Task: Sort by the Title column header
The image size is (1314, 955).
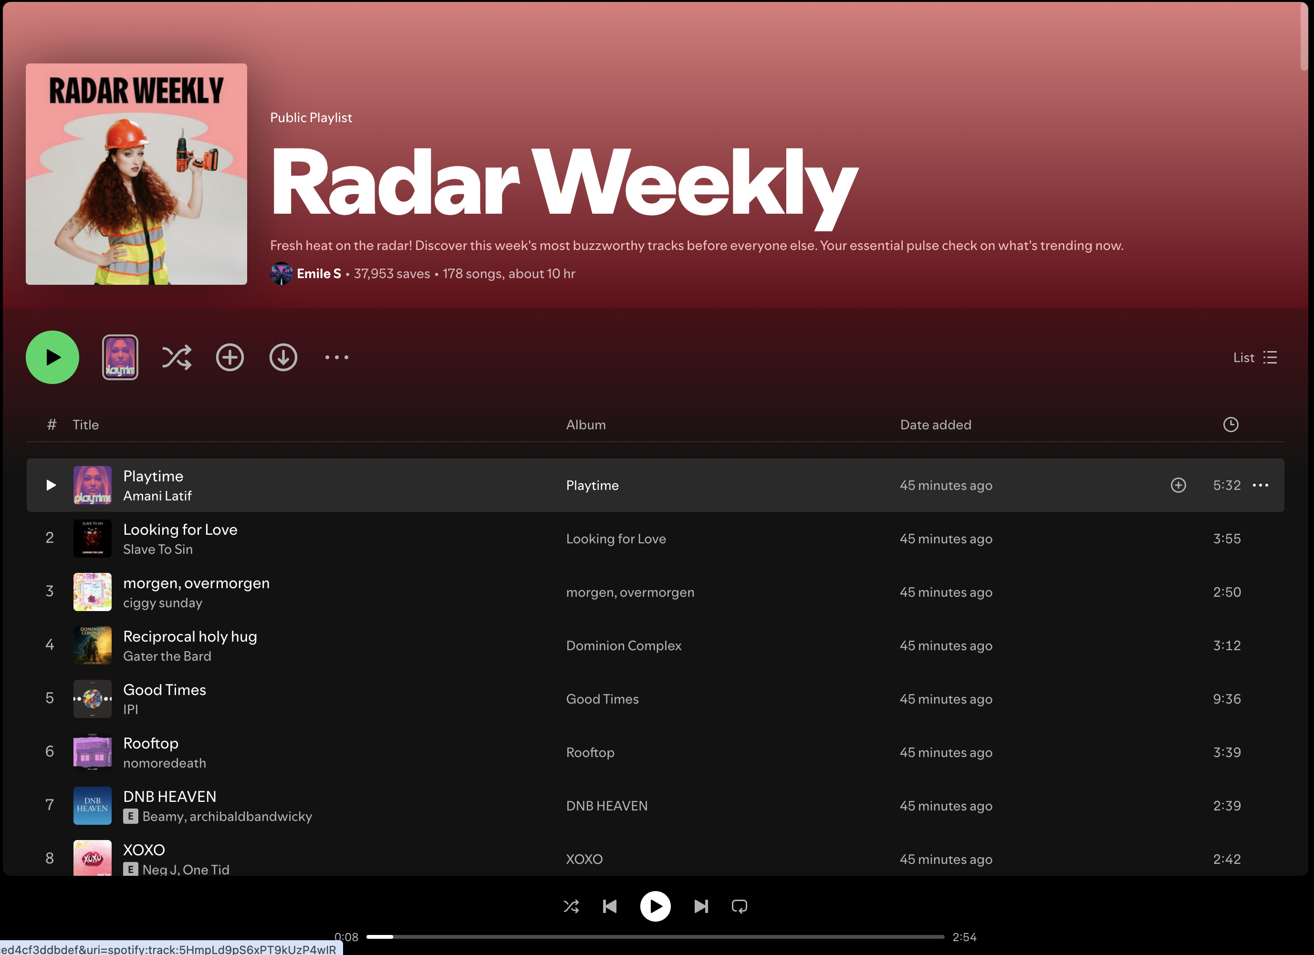Action: 86,425
